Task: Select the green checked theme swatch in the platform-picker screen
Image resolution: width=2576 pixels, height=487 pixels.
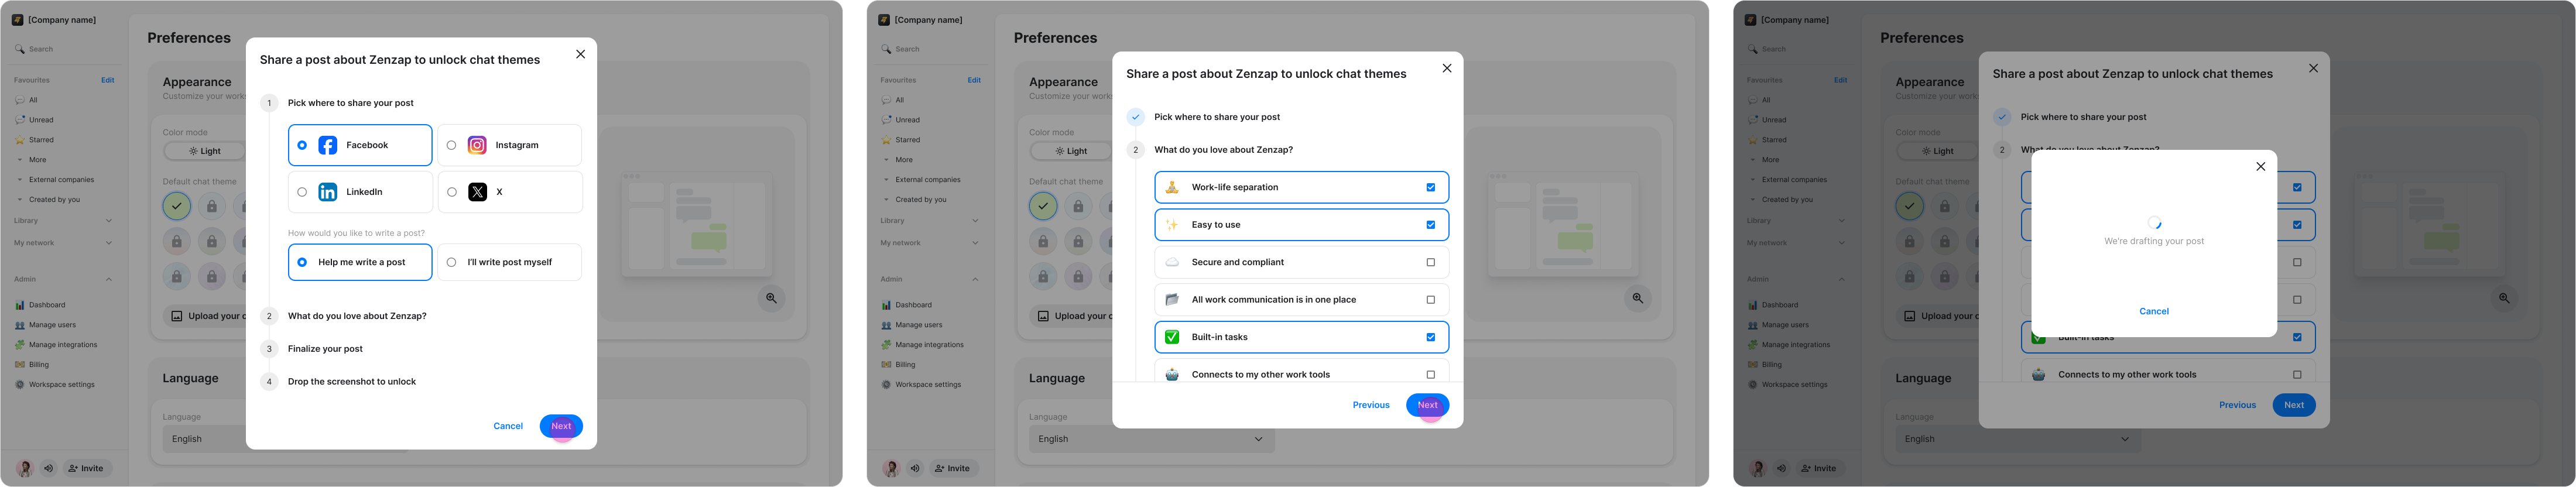Action: click(x=177, y=206)
